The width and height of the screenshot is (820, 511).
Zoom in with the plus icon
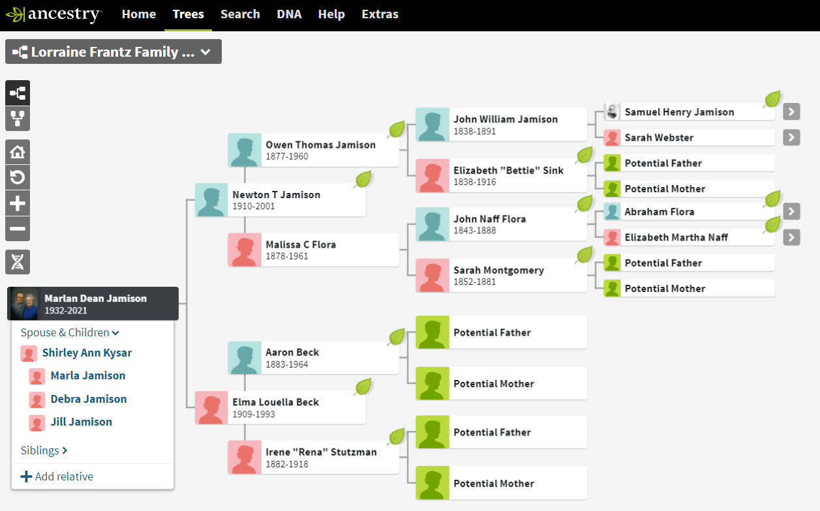click(x=18, y=203)
